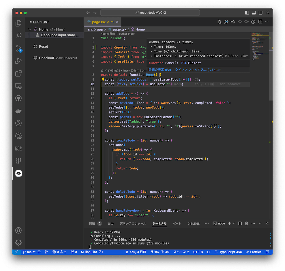Open the 問題 panel tab

[x=92, y=224]
